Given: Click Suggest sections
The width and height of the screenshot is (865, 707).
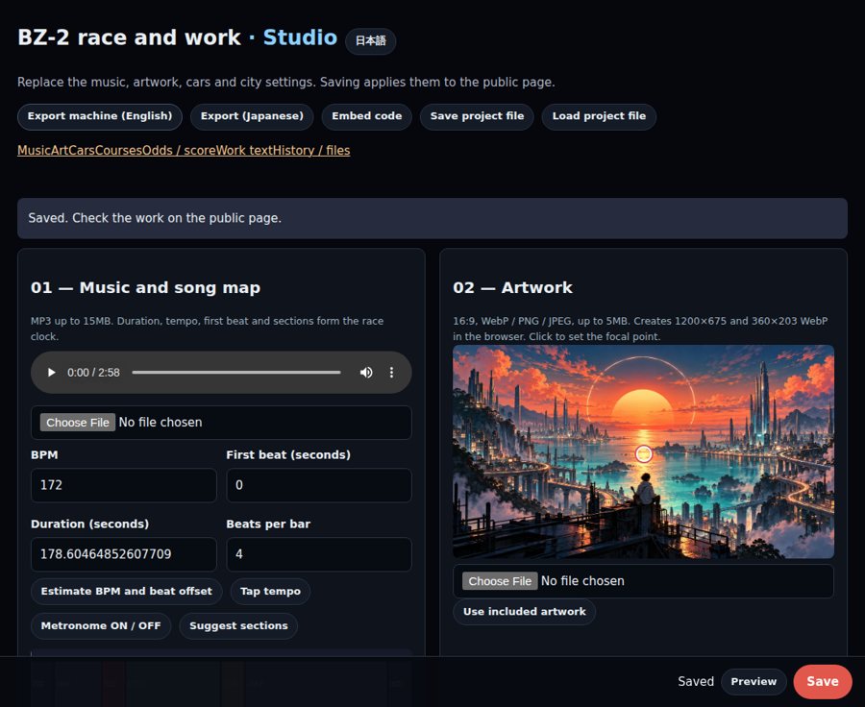Looking at the screenshot, I should tap(238, 626).
